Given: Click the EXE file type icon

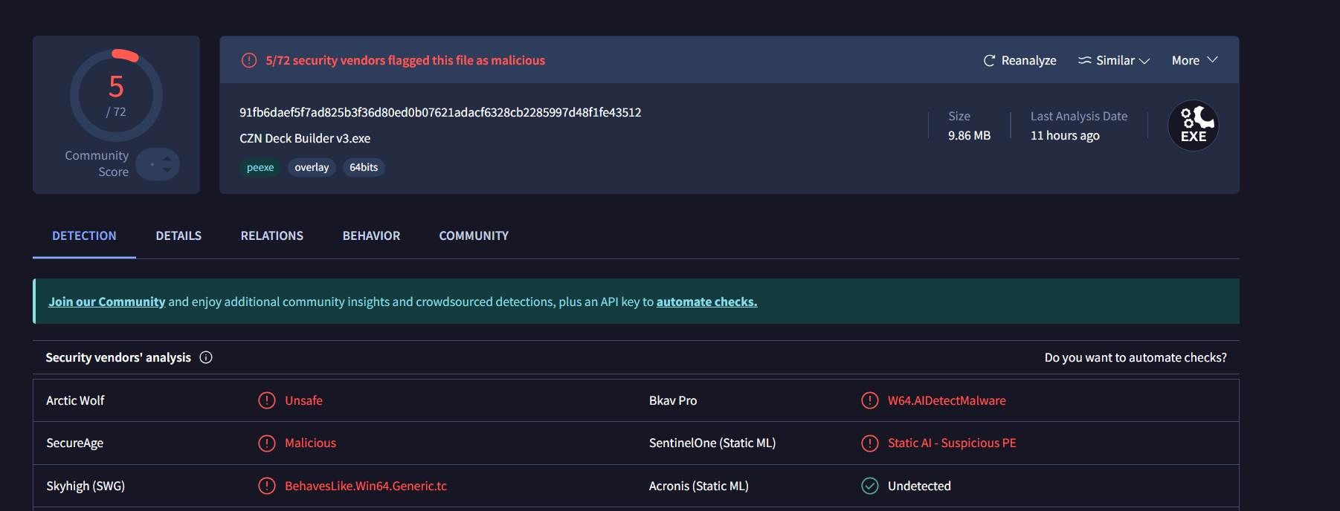Looking at the screenshot, I should [1194, 126].
